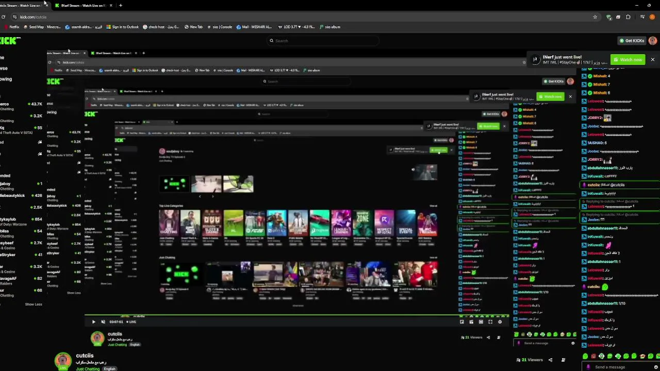Click the user icon right of the share icon
This screenshot has height=371, width=660.
[x=563, y=360]
